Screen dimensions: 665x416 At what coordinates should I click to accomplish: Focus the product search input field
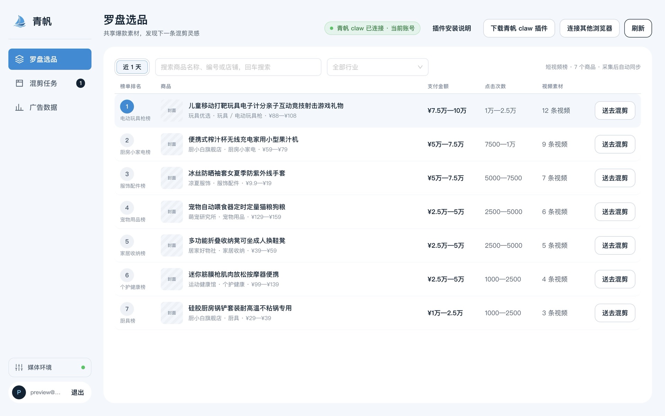(x=238, y=67)
